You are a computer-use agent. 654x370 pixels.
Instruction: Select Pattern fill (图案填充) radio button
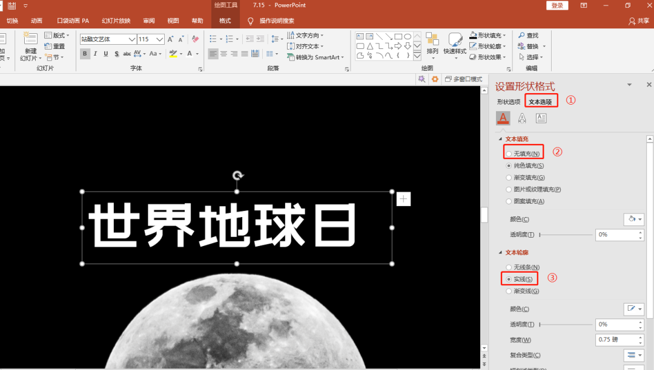pos(509,201)
